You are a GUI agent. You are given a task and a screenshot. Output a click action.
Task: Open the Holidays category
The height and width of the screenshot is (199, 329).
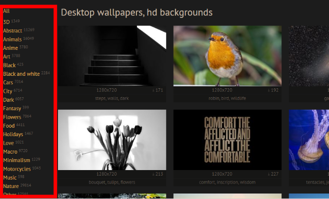click(x=13, y=134)
